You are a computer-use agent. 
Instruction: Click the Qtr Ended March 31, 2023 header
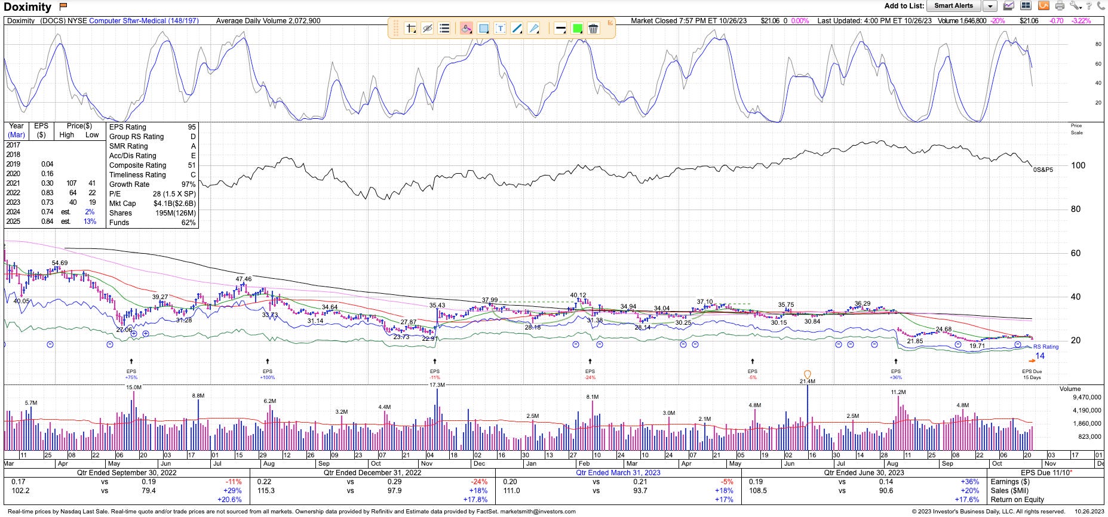[x=618, y=472]
